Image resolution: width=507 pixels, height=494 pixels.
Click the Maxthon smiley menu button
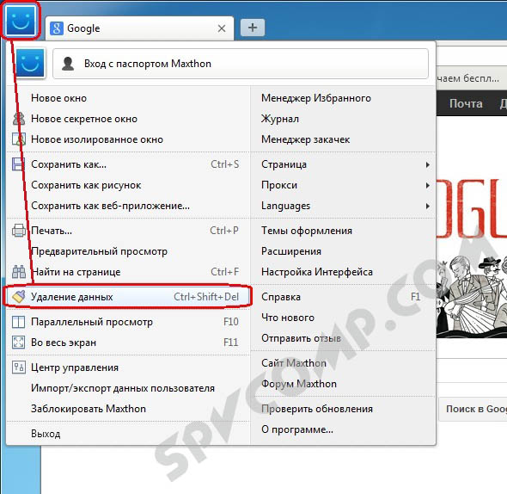[21, 20]
